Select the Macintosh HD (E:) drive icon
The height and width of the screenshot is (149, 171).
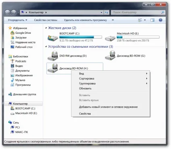110,38
